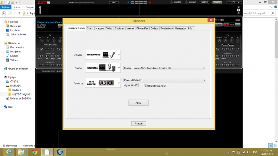Open Música library

coord(14,56)
